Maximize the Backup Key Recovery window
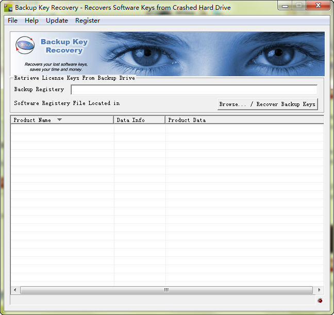 (x=299, y=6)
